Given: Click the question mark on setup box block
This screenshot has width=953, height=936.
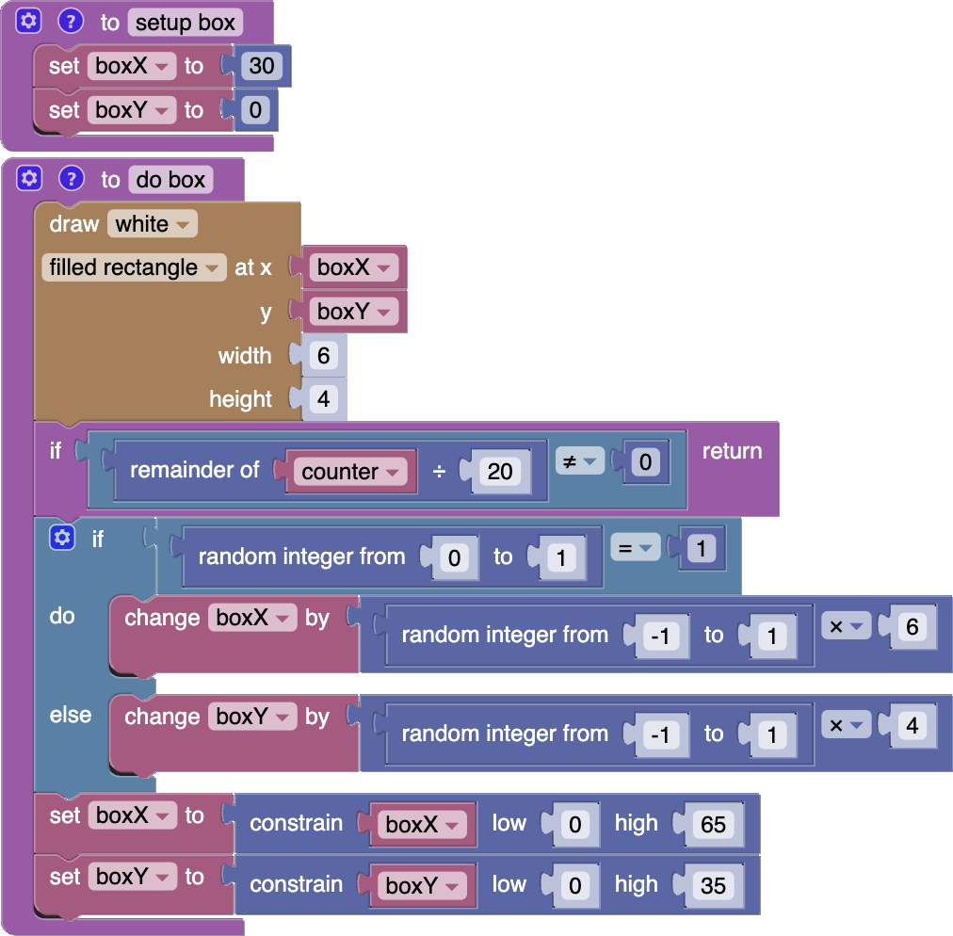Looking at the screenshot, I should coord(71,21).
